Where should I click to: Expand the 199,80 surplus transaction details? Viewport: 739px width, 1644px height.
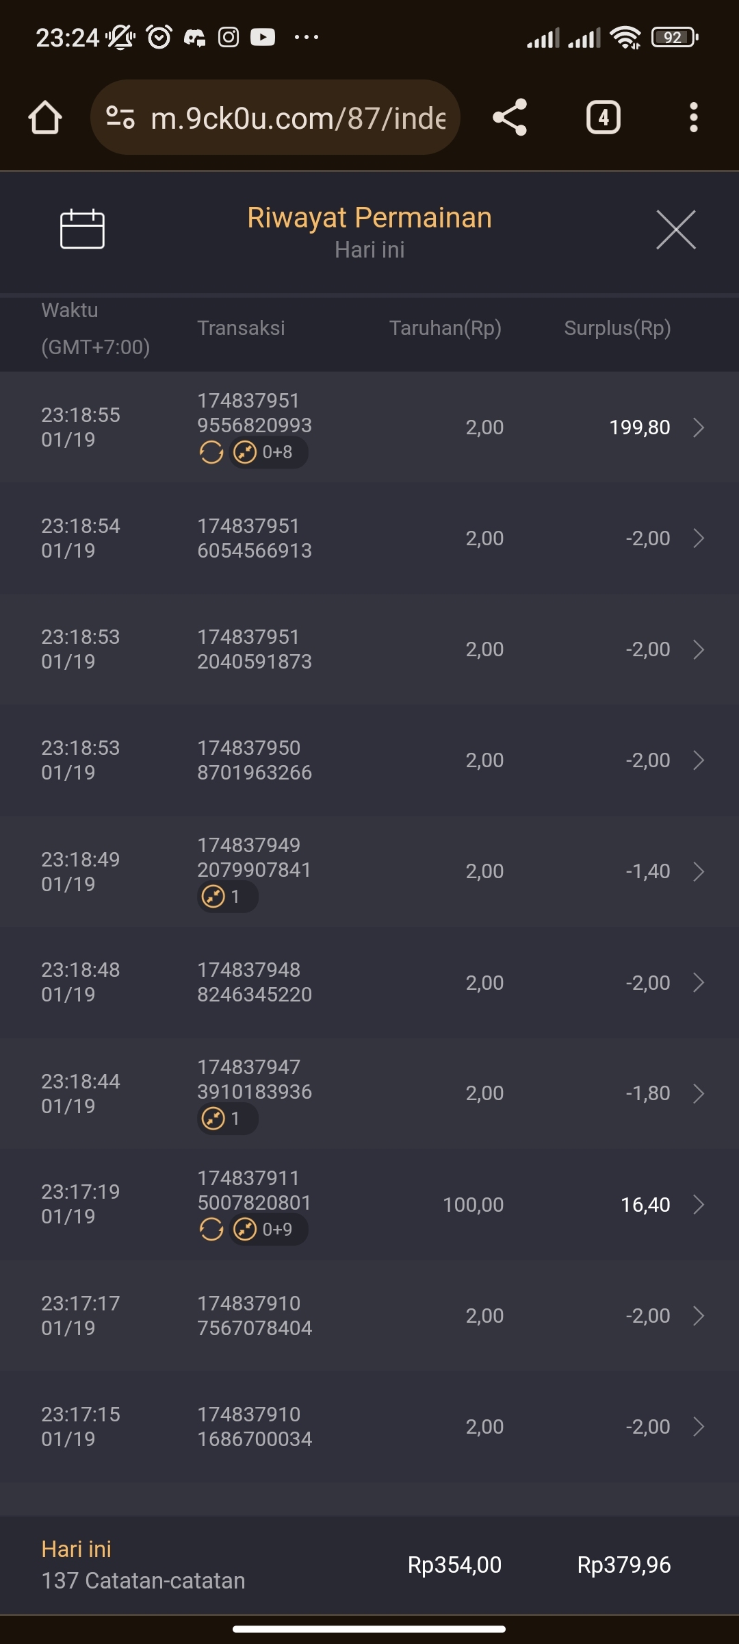[699, 427]
